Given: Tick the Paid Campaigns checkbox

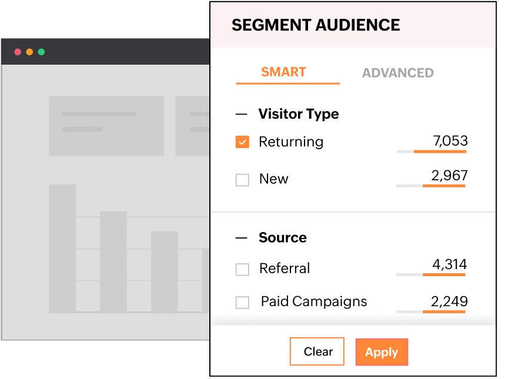Looking at the screenshot, I should [242, 303].
